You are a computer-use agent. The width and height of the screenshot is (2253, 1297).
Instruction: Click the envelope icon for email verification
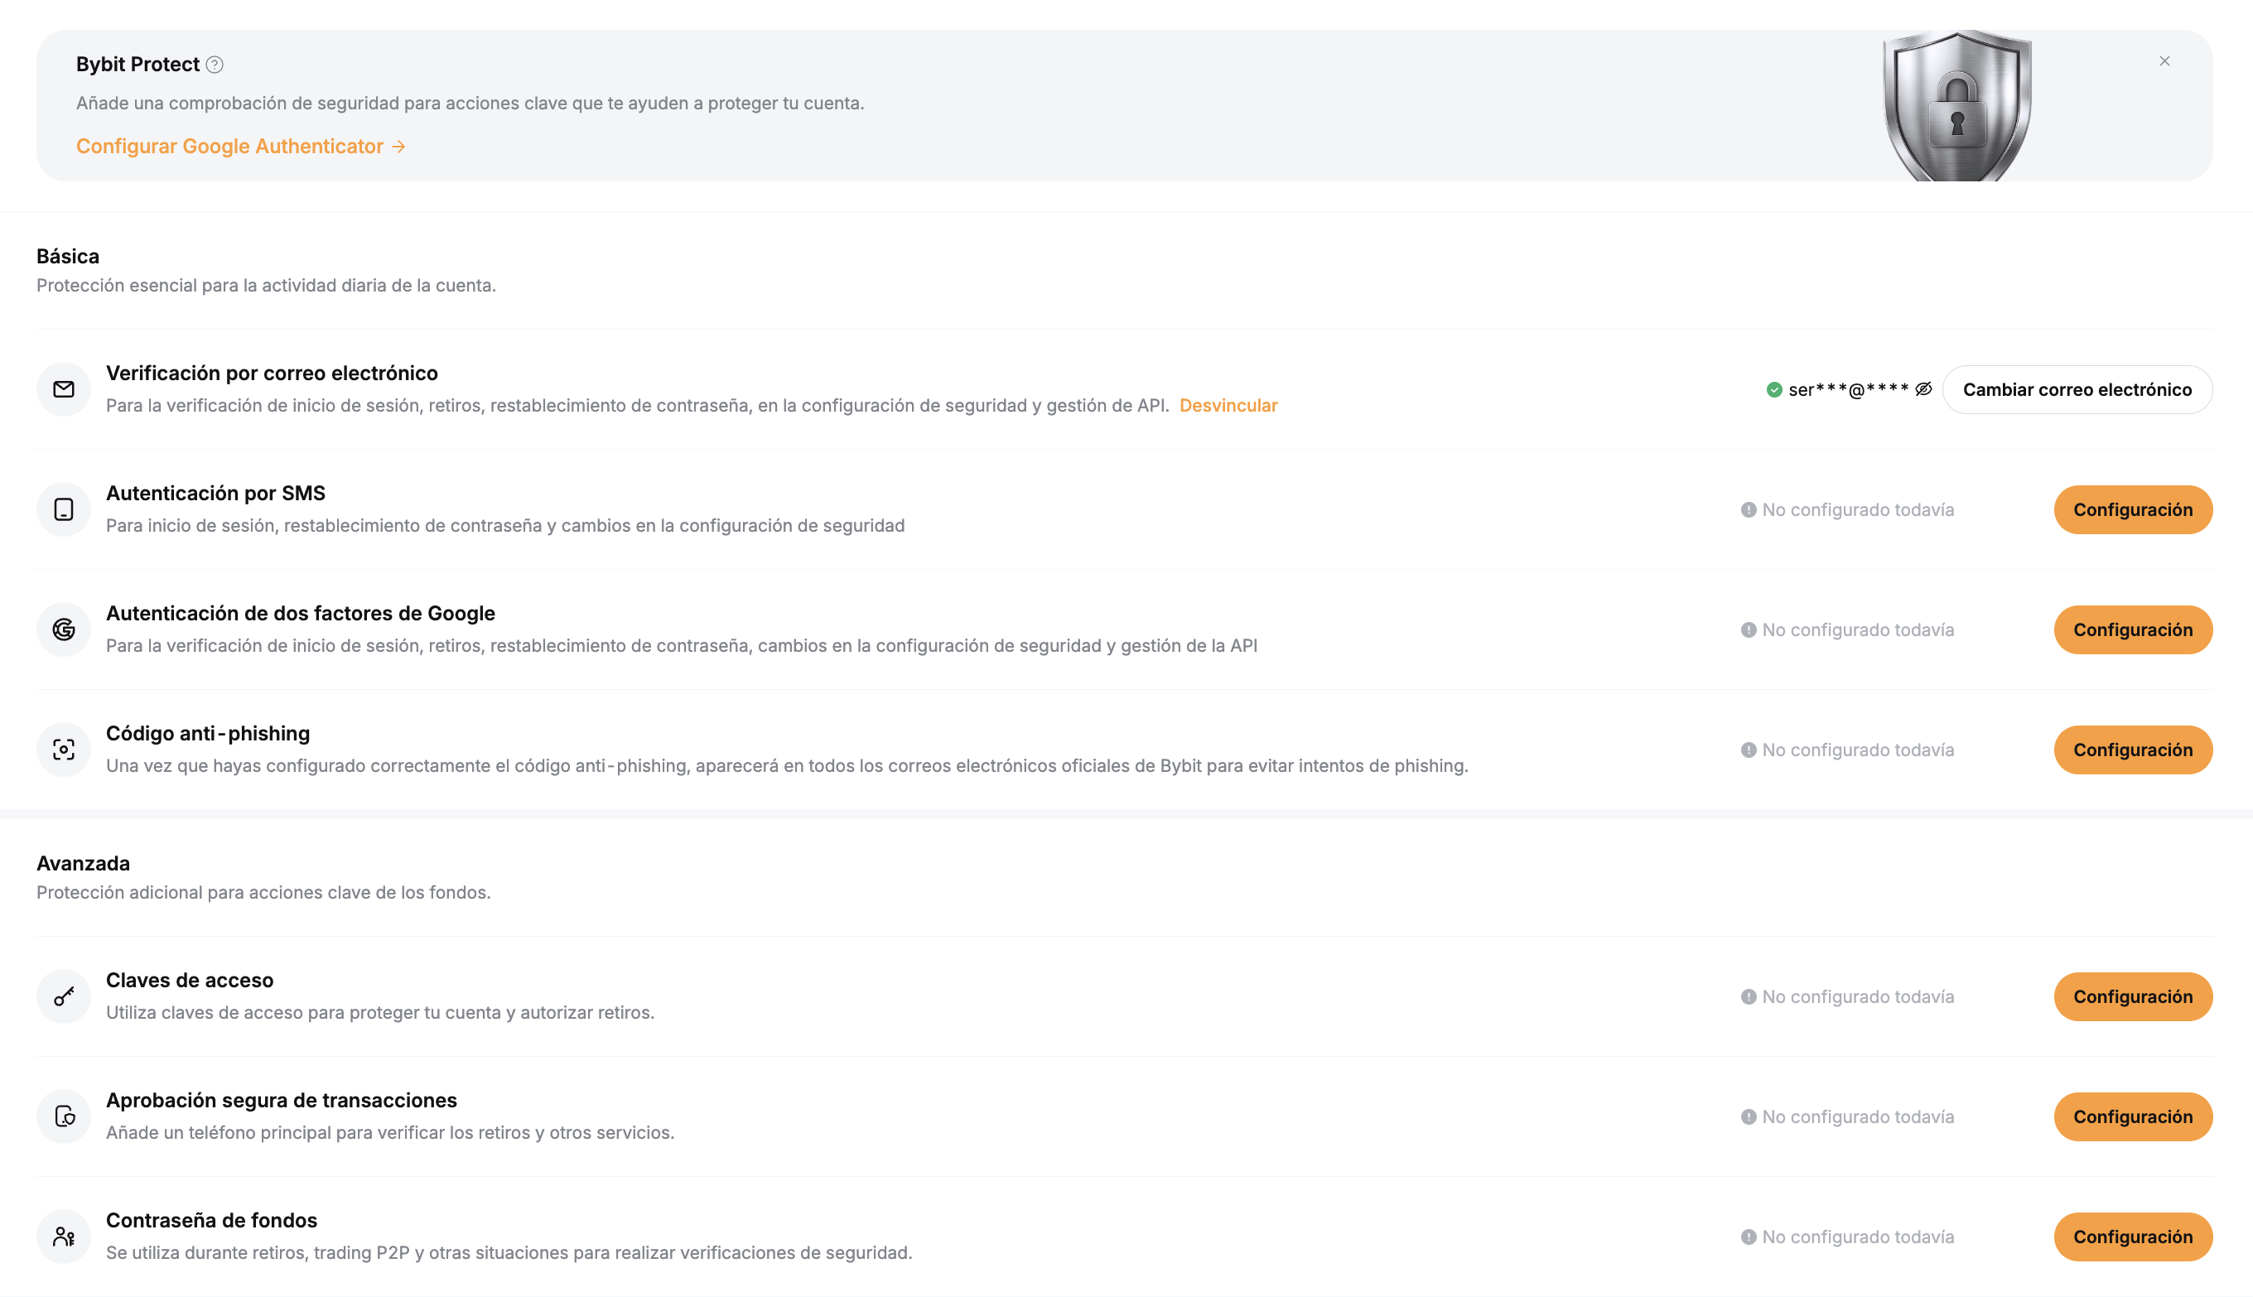63,389
